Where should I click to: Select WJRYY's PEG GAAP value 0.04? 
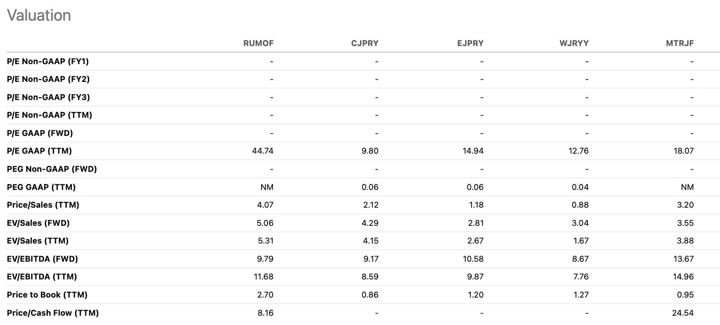(x=580, y=187)
